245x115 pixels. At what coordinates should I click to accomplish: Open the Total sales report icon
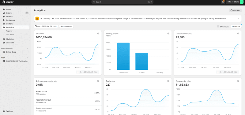(98, 34)
